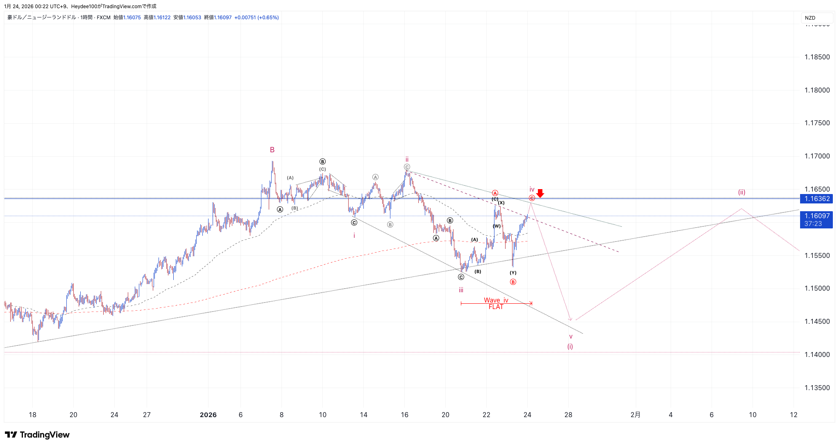Select the 'FLAT' text annotation
This screenshot has height=447, width=839.
(496, 307)
